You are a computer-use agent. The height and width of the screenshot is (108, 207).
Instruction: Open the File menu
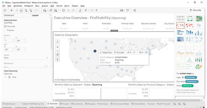coord(4,6)
